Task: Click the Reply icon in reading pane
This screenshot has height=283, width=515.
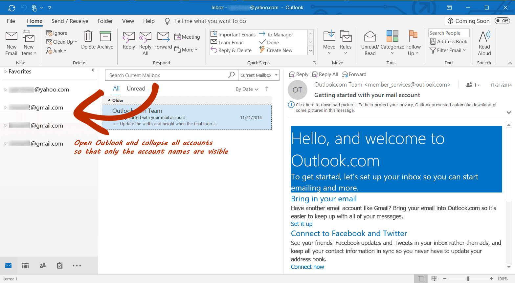Action: click(x=292, y=74)
